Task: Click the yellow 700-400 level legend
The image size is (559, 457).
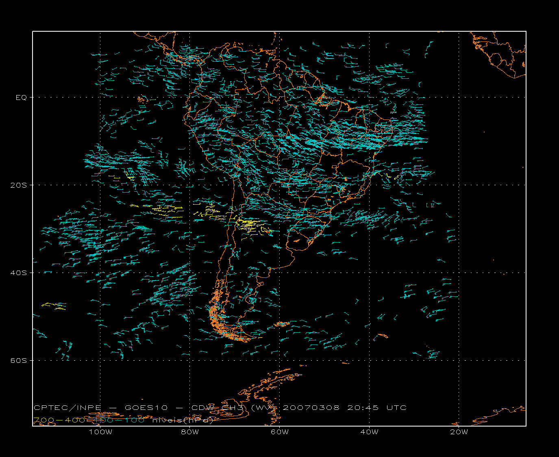Action: (59, 420)
